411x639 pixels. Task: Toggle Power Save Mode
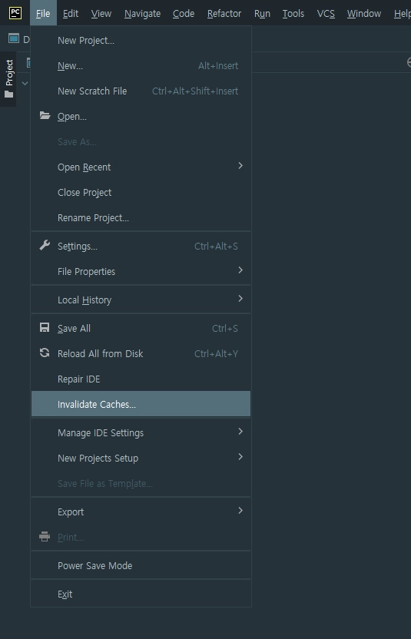click(x=141, y=565)
